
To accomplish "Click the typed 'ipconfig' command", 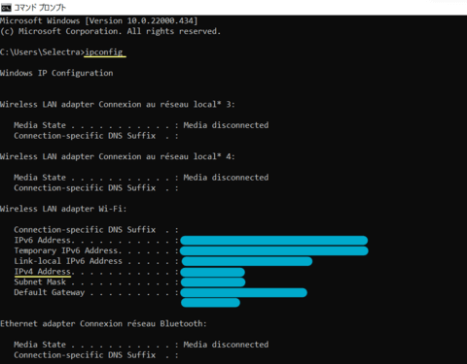I will tap(104, 52).
